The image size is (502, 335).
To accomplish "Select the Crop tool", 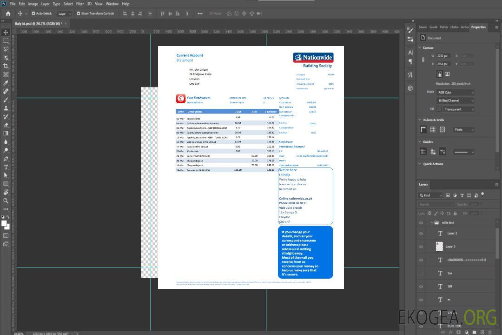I will [x=6, y=66].
